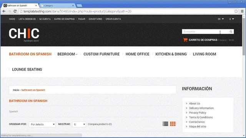This screenshot has height=138, width=246.
Task: Open the About Us link
Action: pos(194,103)
